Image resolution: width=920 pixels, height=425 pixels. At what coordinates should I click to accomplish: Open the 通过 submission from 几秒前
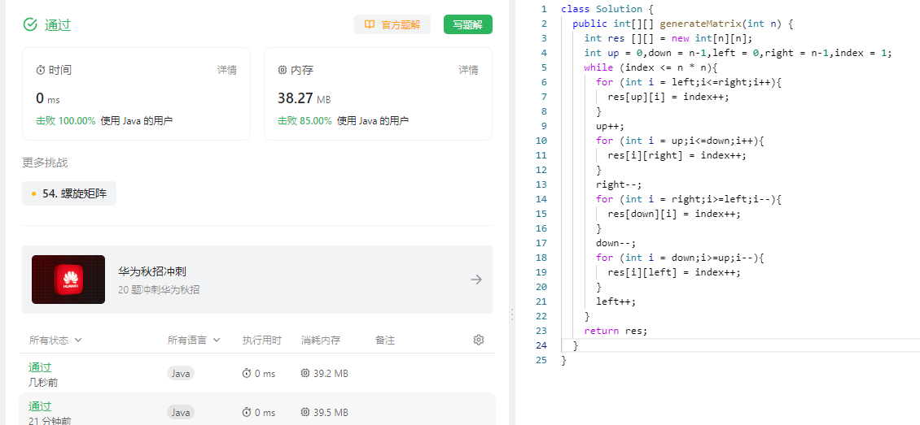pyautogui.click(x=40, y=367)
